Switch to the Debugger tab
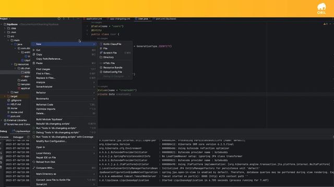 18,137
